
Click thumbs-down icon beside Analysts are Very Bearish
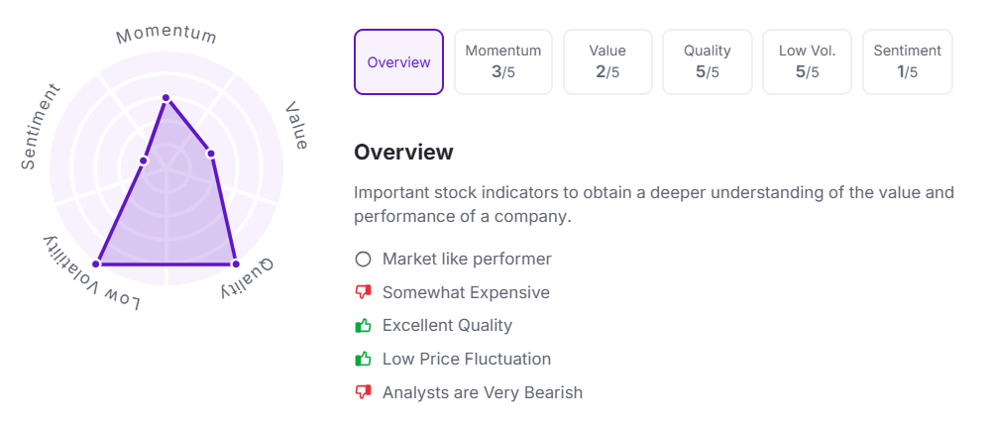point(363,392)
